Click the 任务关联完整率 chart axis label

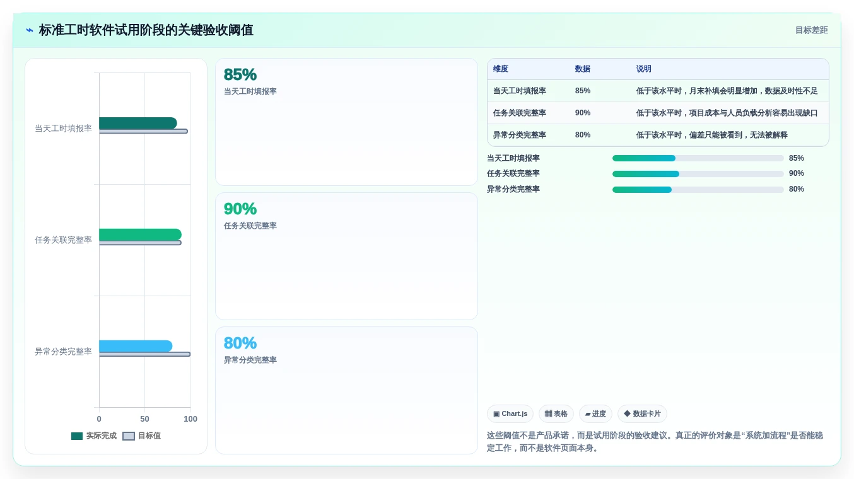coord(63,240)
